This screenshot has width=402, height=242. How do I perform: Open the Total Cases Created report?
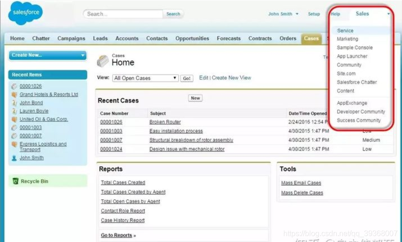coord(123,183)
